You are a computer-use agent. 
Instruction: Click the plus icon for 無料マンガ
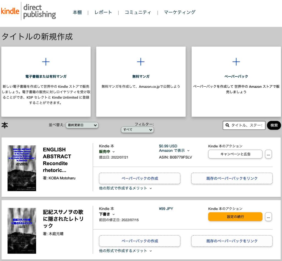coord(141,62)
